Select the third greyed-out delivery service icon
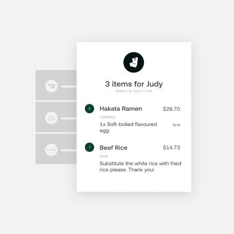The width and height of the screenshot is (234, 234). coord(51,150)
